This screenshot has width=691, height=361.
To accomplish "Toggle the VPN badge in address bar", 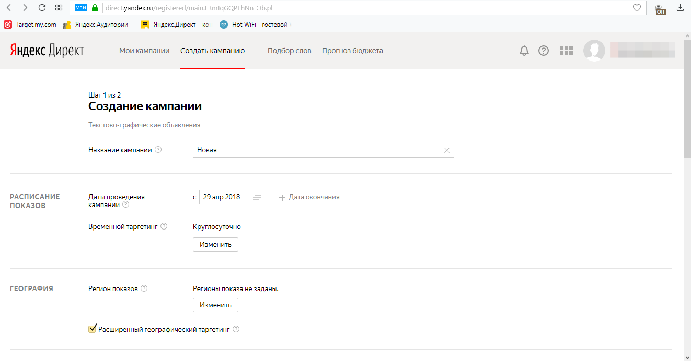I will coord(81,8).
